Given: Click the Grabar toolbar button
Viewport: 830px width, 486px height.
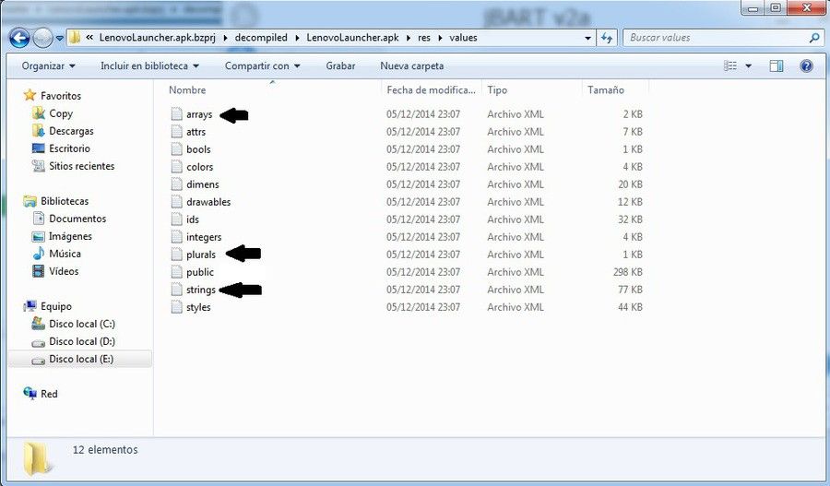Looking at the screenshot, I should [x=340, y=66].
